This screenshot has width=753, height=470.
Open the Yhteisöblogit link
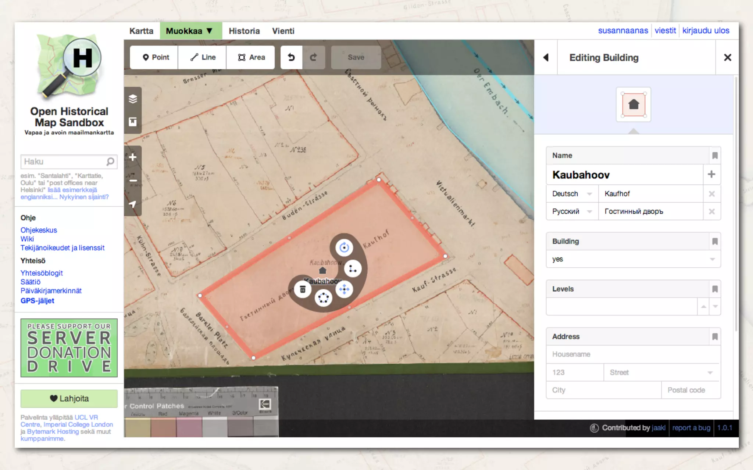point(42,273)
